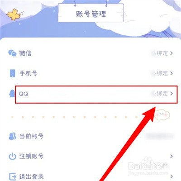
Task: Tap the 当前帐号 label
Action: click(x=31, y=136)
